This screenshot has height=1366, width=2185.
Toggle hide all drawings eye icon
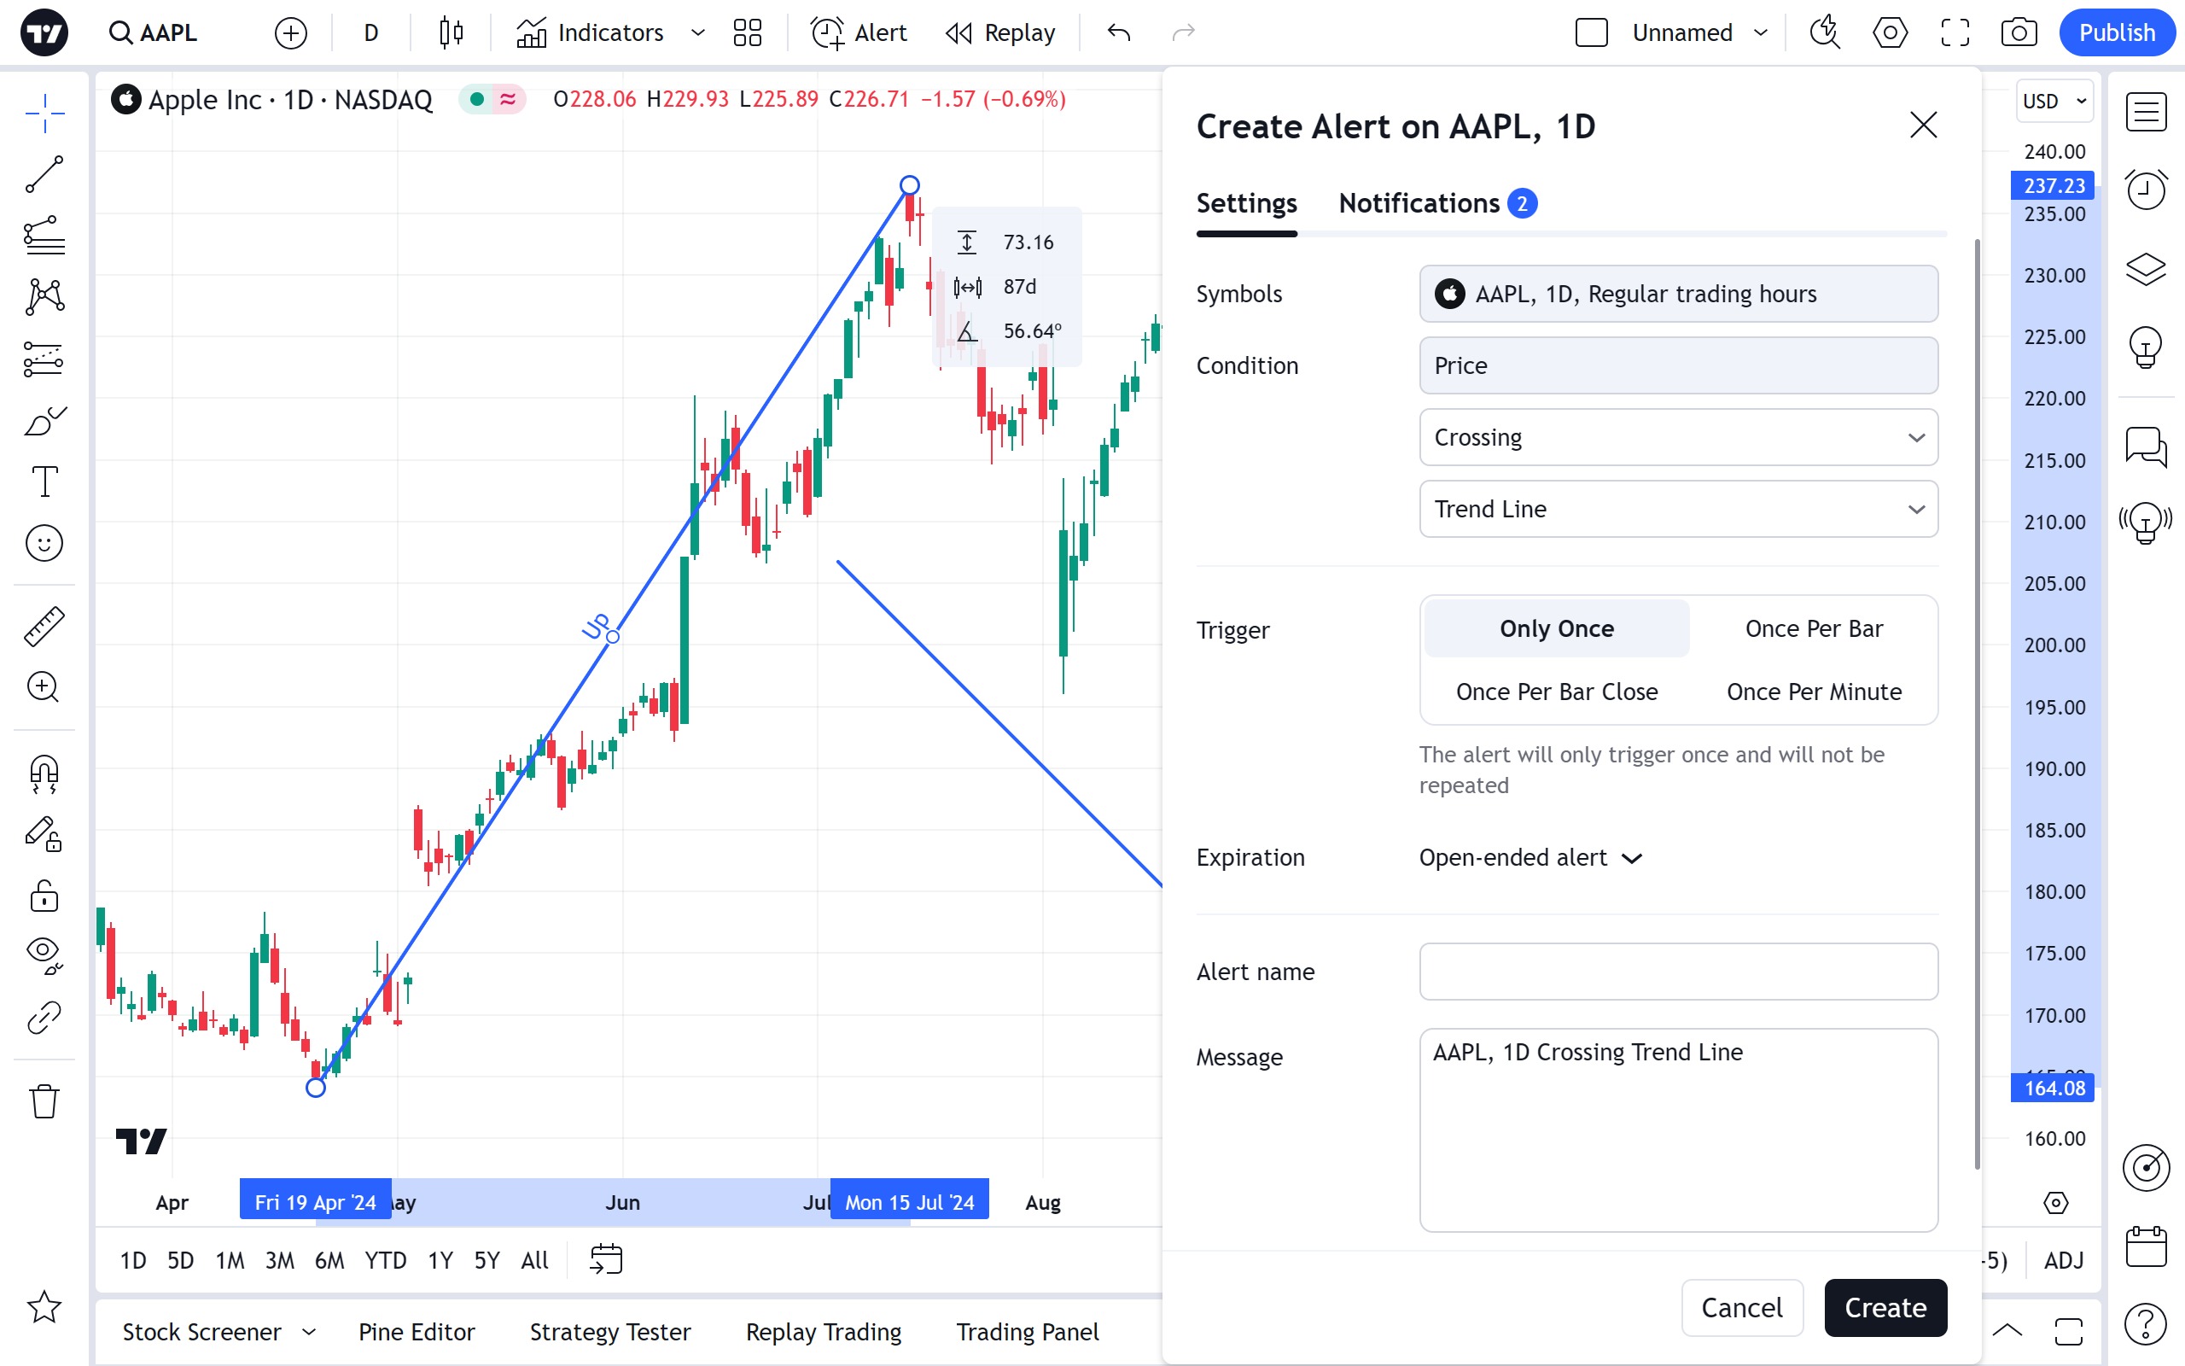pos(44,953)
